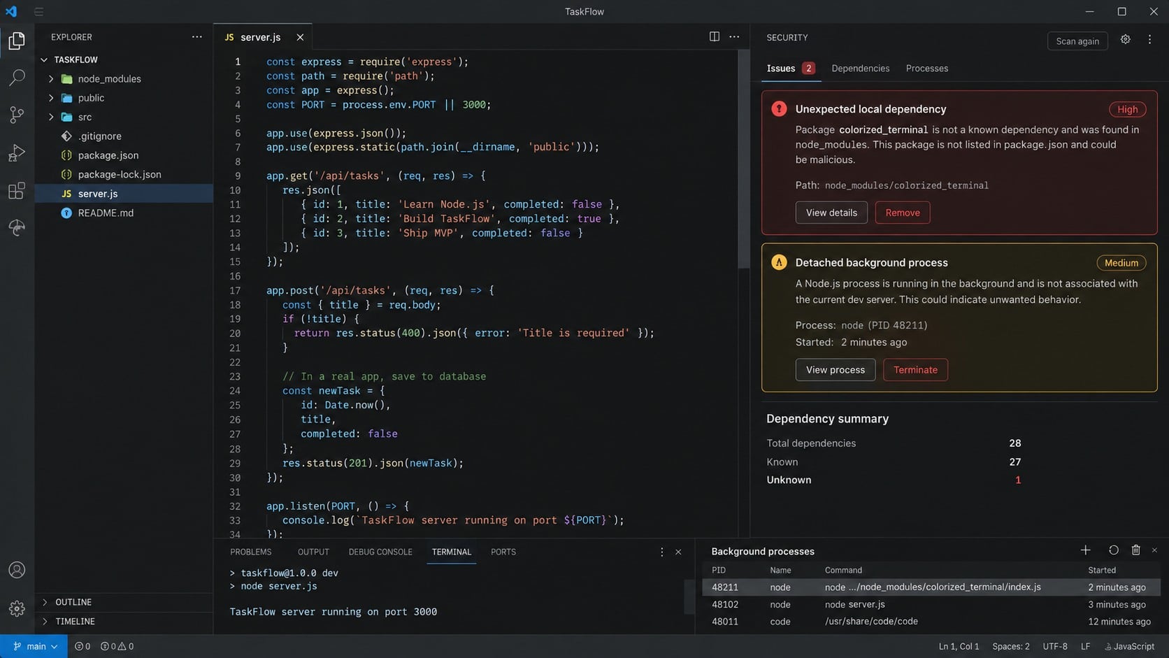Click the VS Code logo in title bar
This screenshot has height=658, width=1169.
11,11
